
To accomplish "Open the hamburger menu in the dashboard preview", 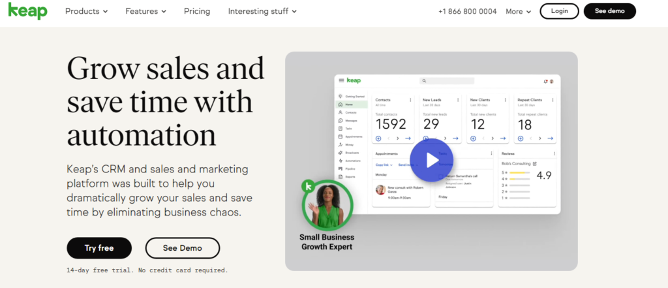I will coord(341,80).
